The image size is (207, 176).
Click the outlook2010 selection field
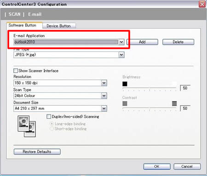(66, 42)
